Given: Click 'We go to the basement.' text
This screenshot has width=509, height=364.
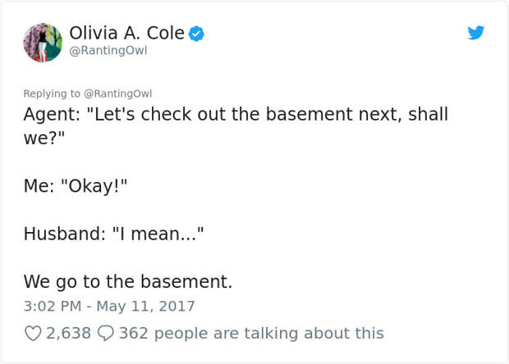Looking at the screenshot, I should point(128,281).
